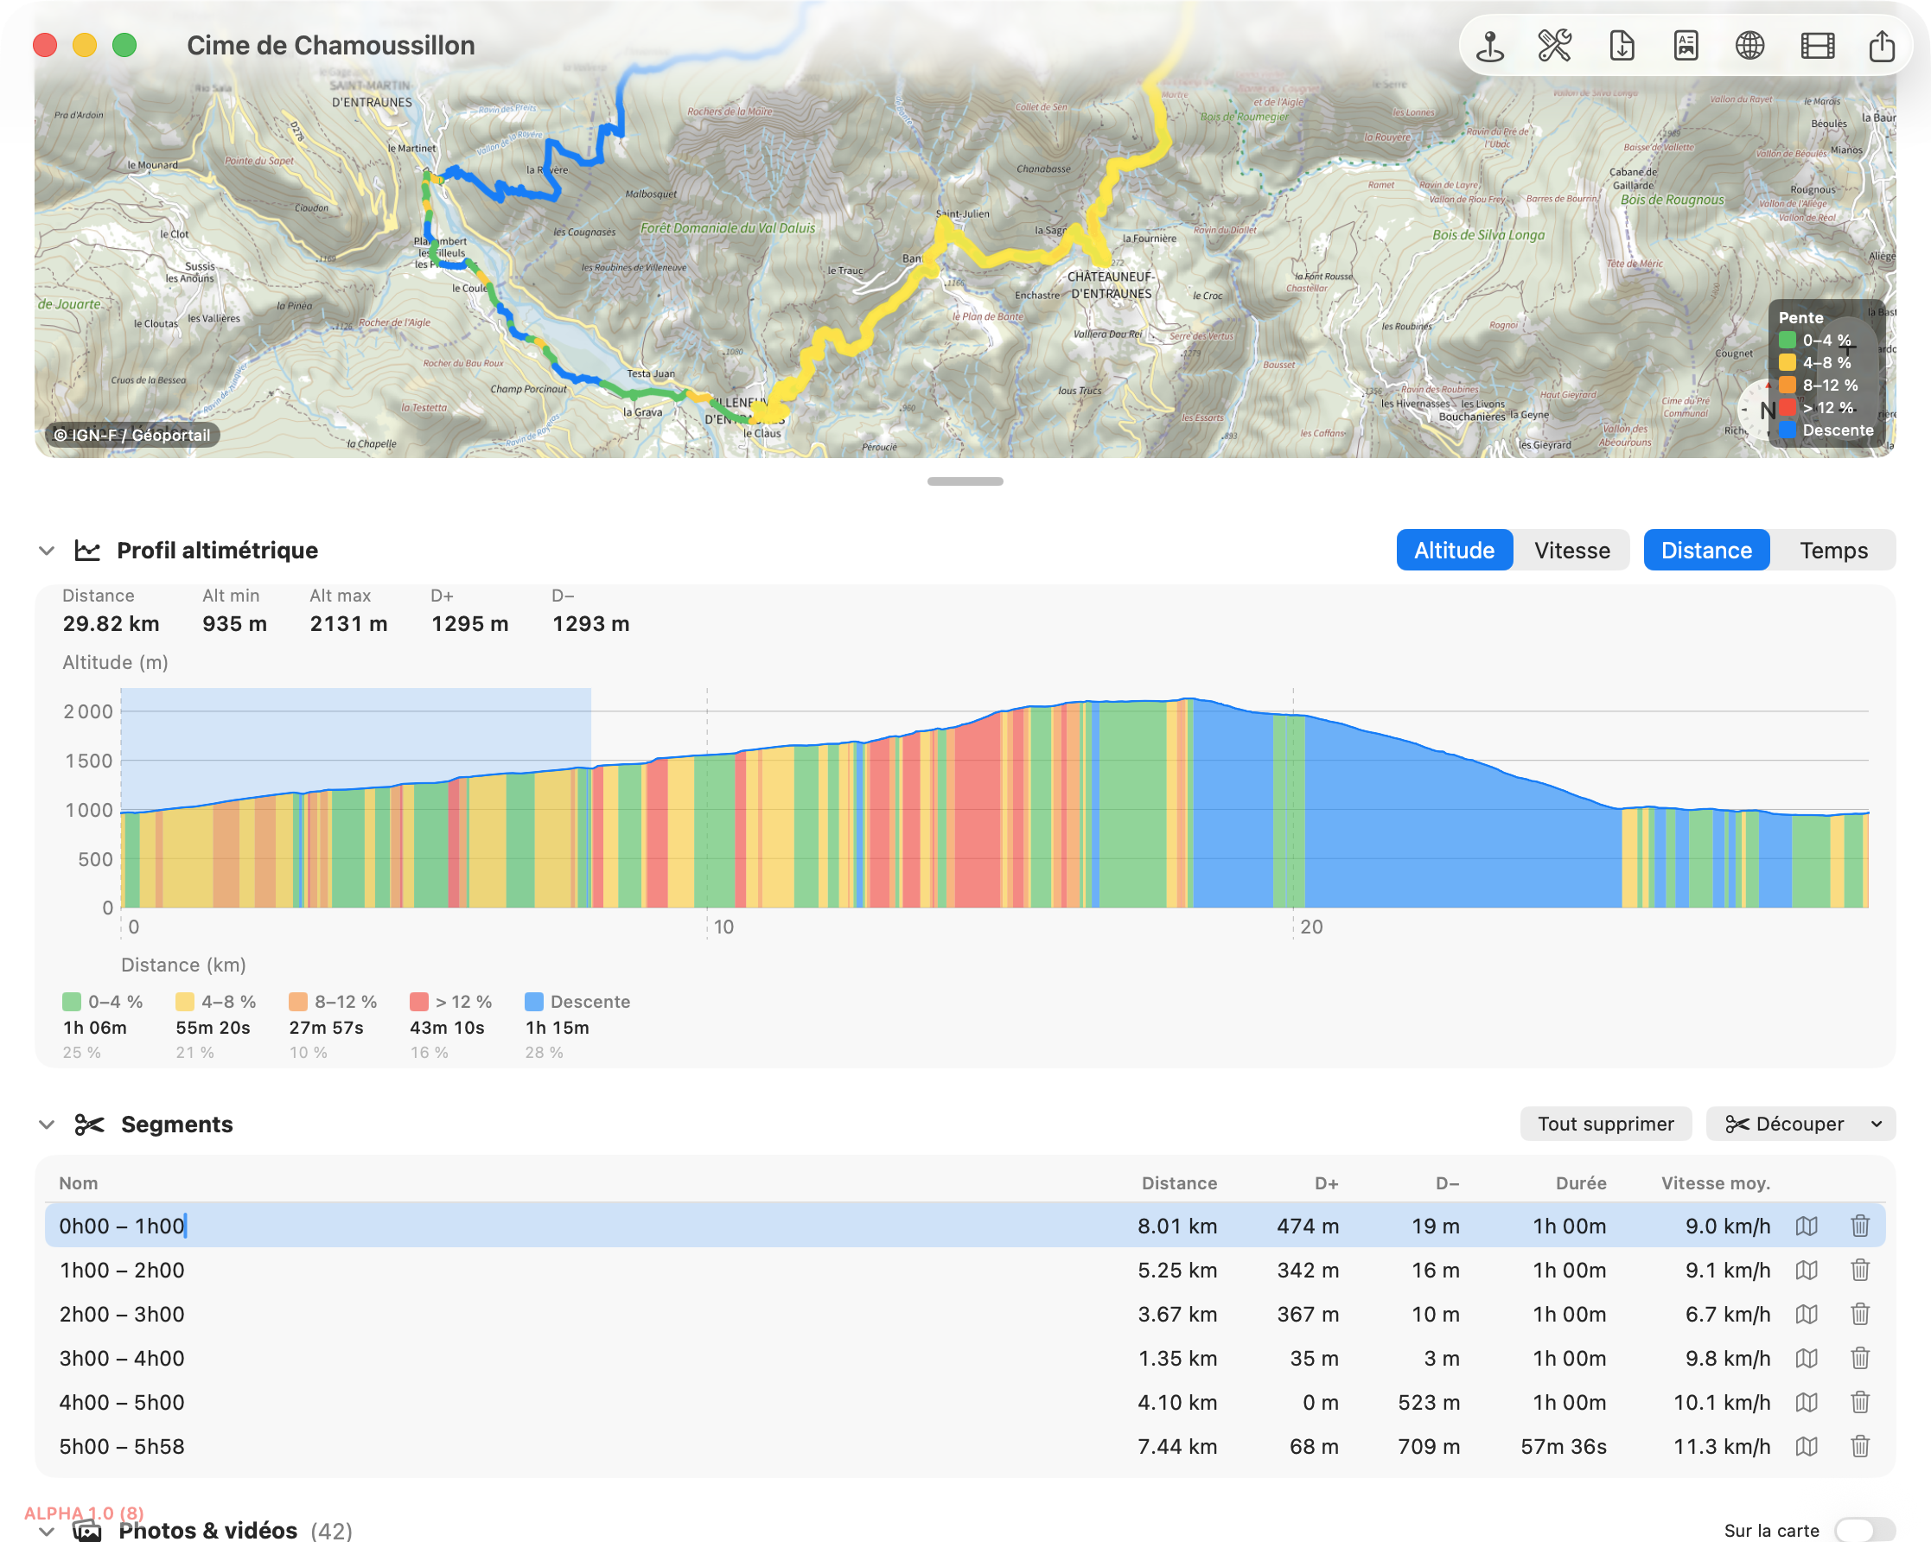Select the 4h00 – 5h00 segment row
Viewport: 1931px width, 1542px height.
(965, 1402)
